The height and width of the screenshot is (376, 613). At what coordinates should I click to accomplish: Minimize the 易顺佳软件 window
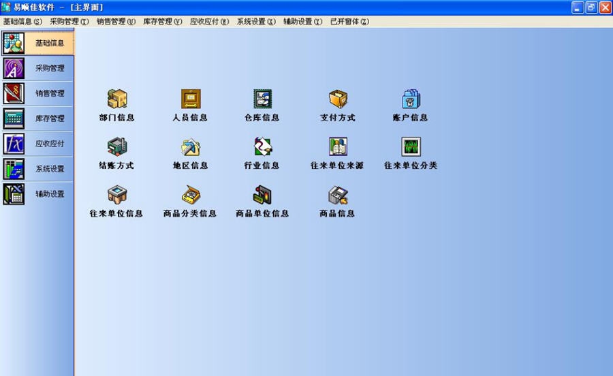tap(578, 7)
